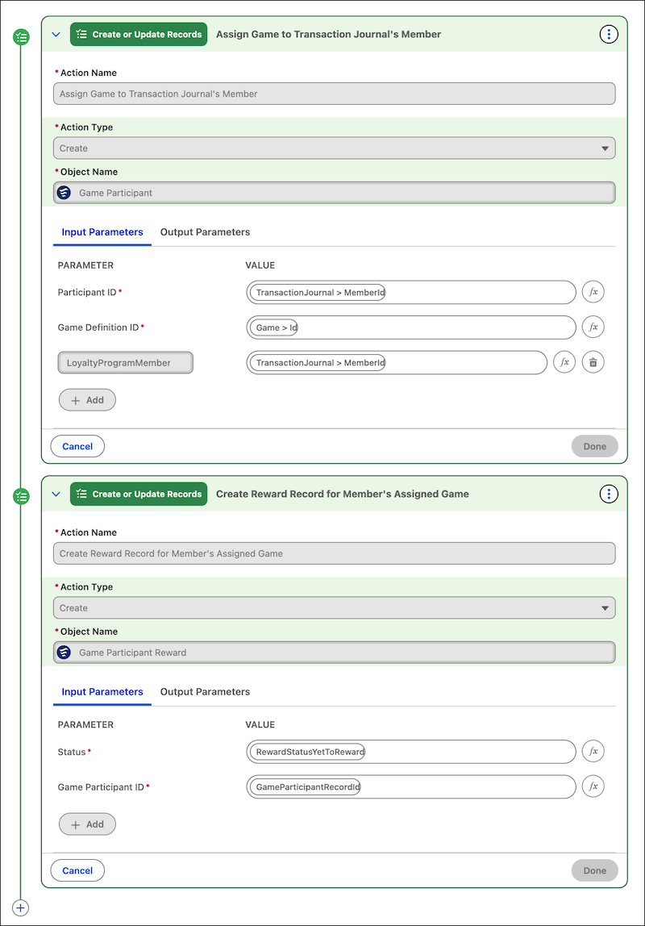Image resolution: width=645 pixels, height=926 pixels.
Task: Click the Action Name field with Assign Game text
Action: point(334,94)
